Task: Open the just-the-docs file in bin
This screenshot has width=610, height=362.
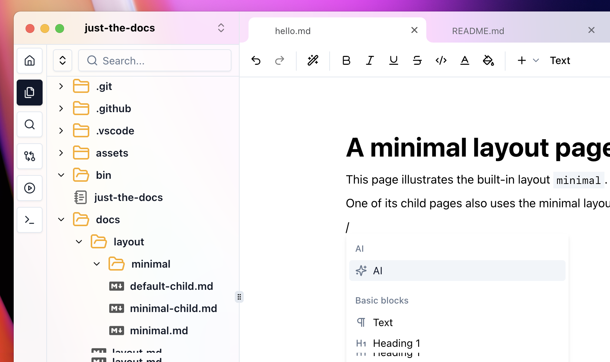Action: click(128, 197)
